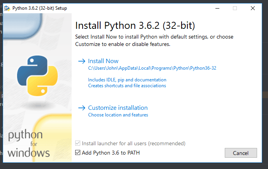Click the arrow next to Customize installation

coord(81,108)
